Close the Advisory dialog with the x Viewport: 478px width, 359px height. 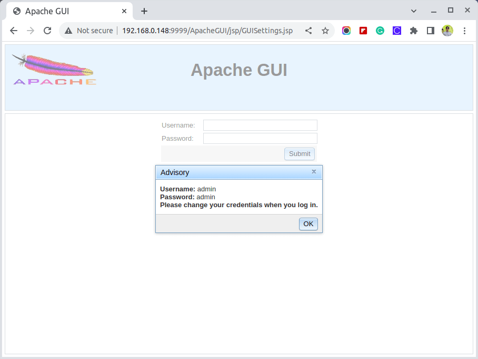pyautogui.click(x=314, y=172)
